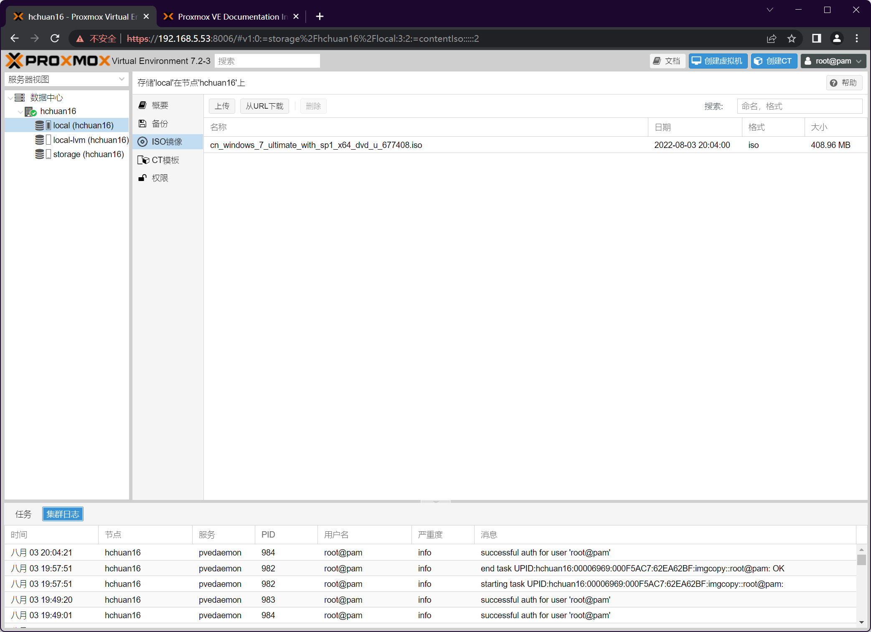Expand 服务器视图 view selector dropdown

point(122,79)
